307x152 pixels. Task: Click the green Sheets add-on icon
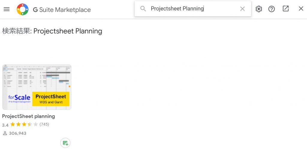(x=65, y=143)
